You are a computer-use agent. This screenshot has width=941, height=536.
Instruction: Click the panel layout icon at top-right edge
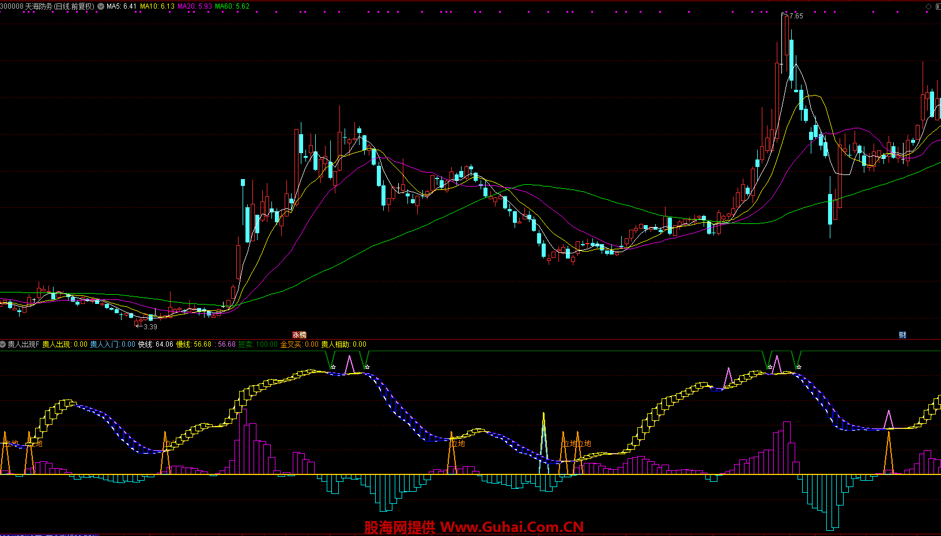[938, 6]
